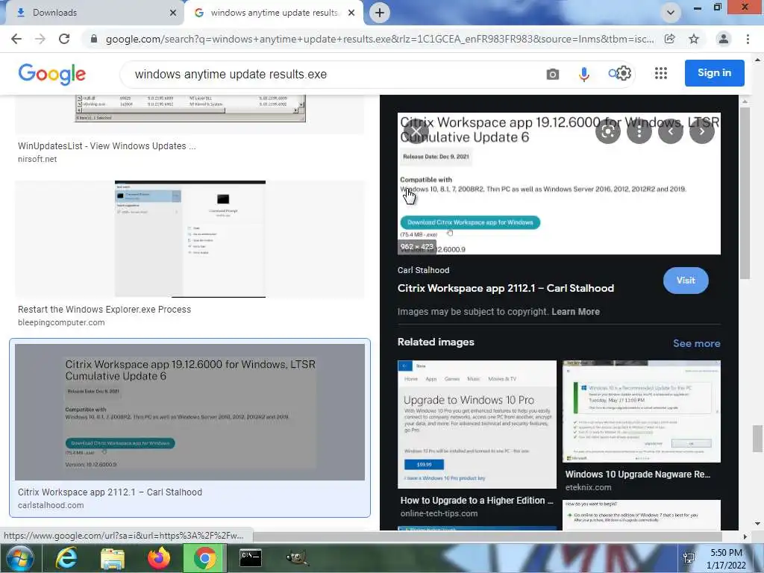Open Restart the Windows Explorer.exe Process result

pyautogui.click(x=104, y=309)
